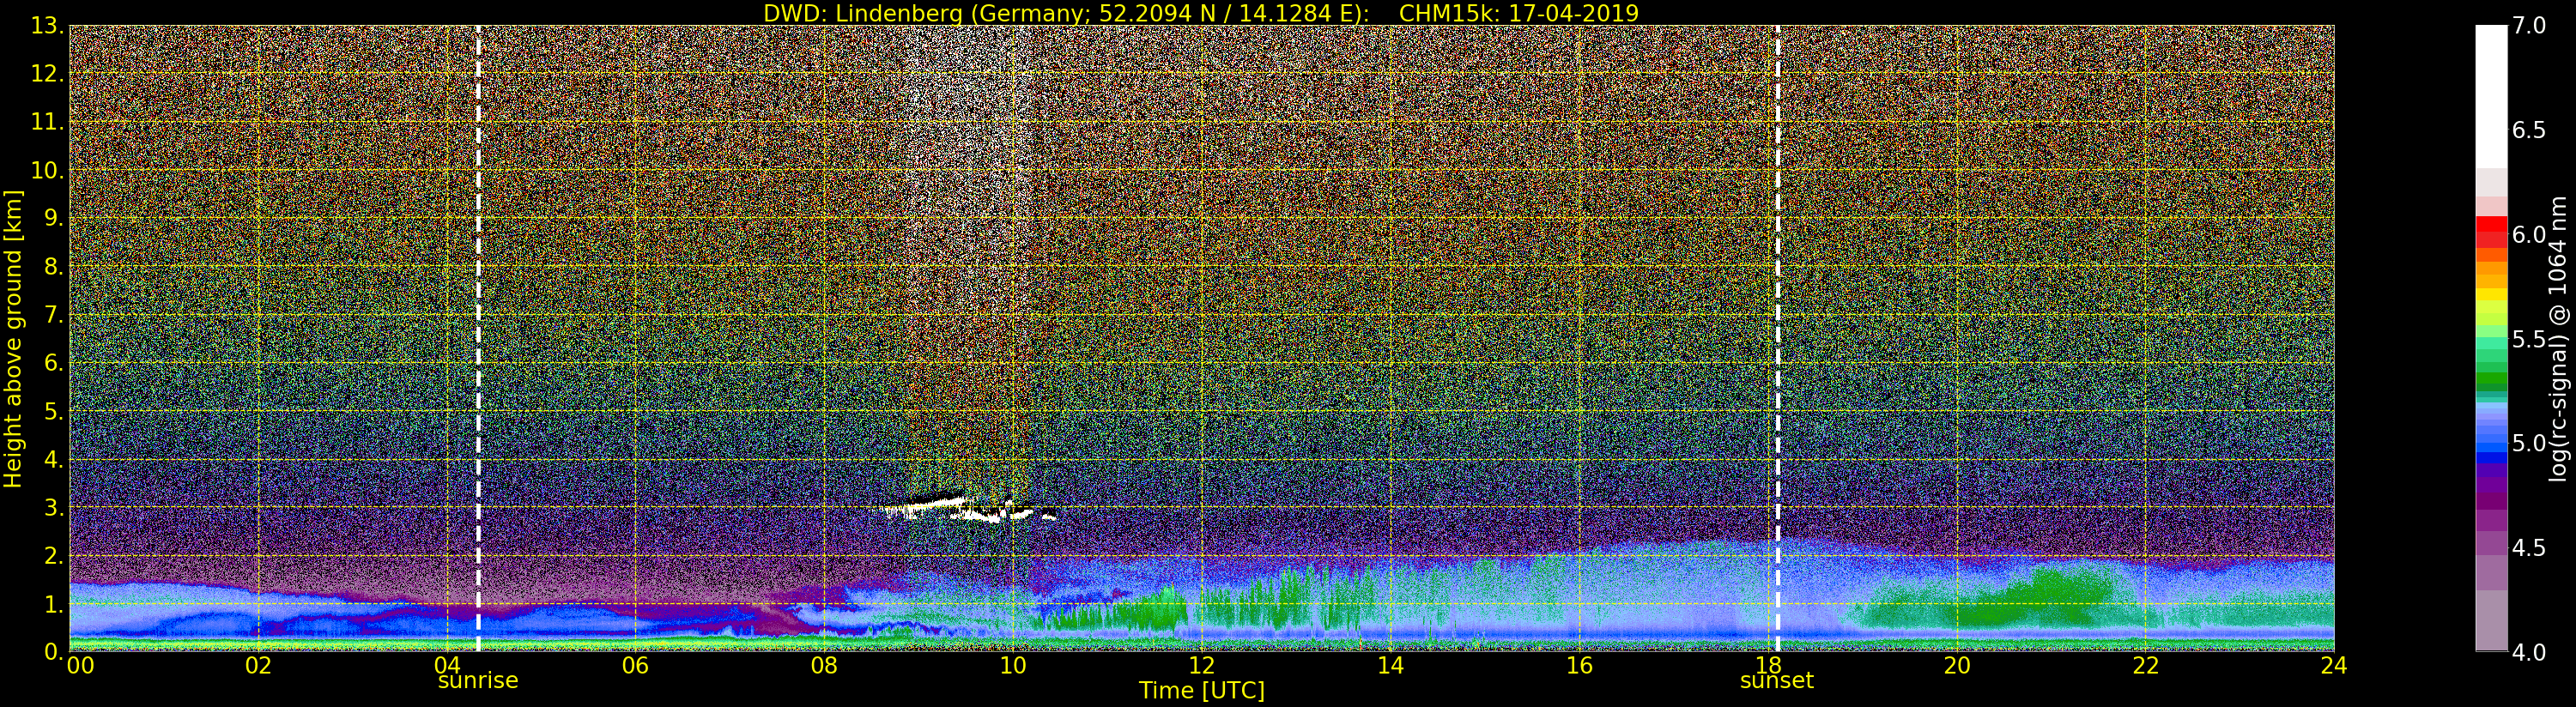Click the 0. height tick label
This screenshot has width=2576, height=707.
coord(53,652)
